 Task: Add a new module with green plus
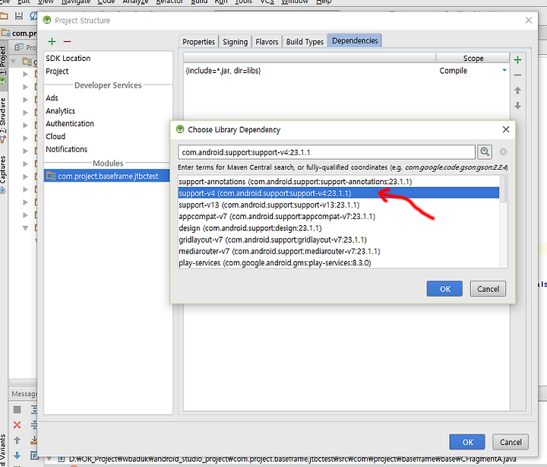coord(52,42)
